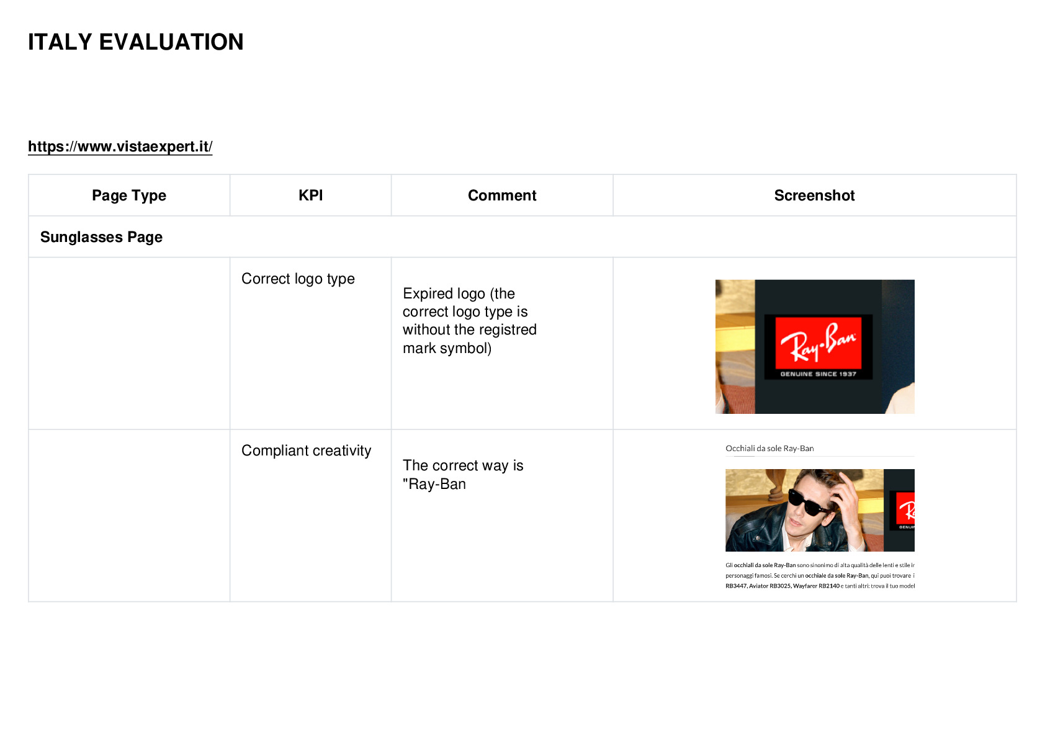Select the Page Type column header
The height and width of the screenshot is (739, 1045).
coord(129,195)
